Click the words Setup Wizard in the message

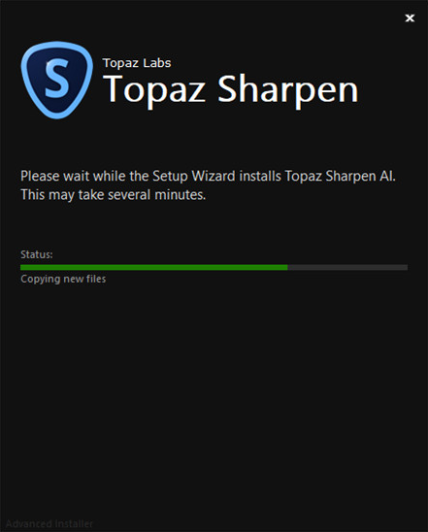coord(194,177)
